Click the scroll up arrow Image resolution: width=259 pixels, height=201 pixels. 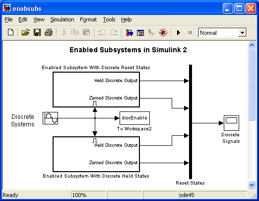[252, 45]
